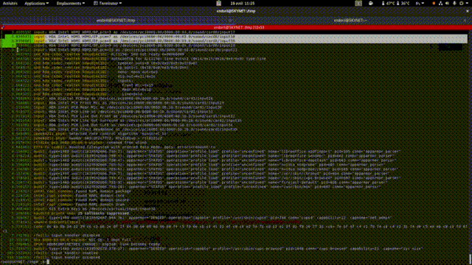This screenshot has width=472, height=265.
Task: Click the red terminal title bar
Action: pyautogui.click(x=236, y=27)
